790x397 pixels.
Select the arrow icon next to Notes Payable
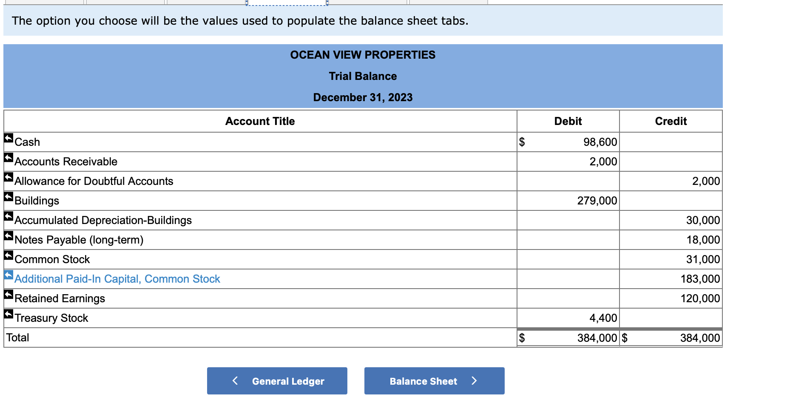tap(8, 235)
